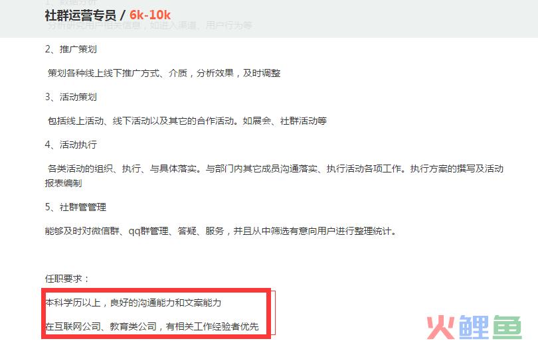This screenshot has height=343, width=538.
Task: Click the 火鲤鱼 watermark logo
Action: 474,326
